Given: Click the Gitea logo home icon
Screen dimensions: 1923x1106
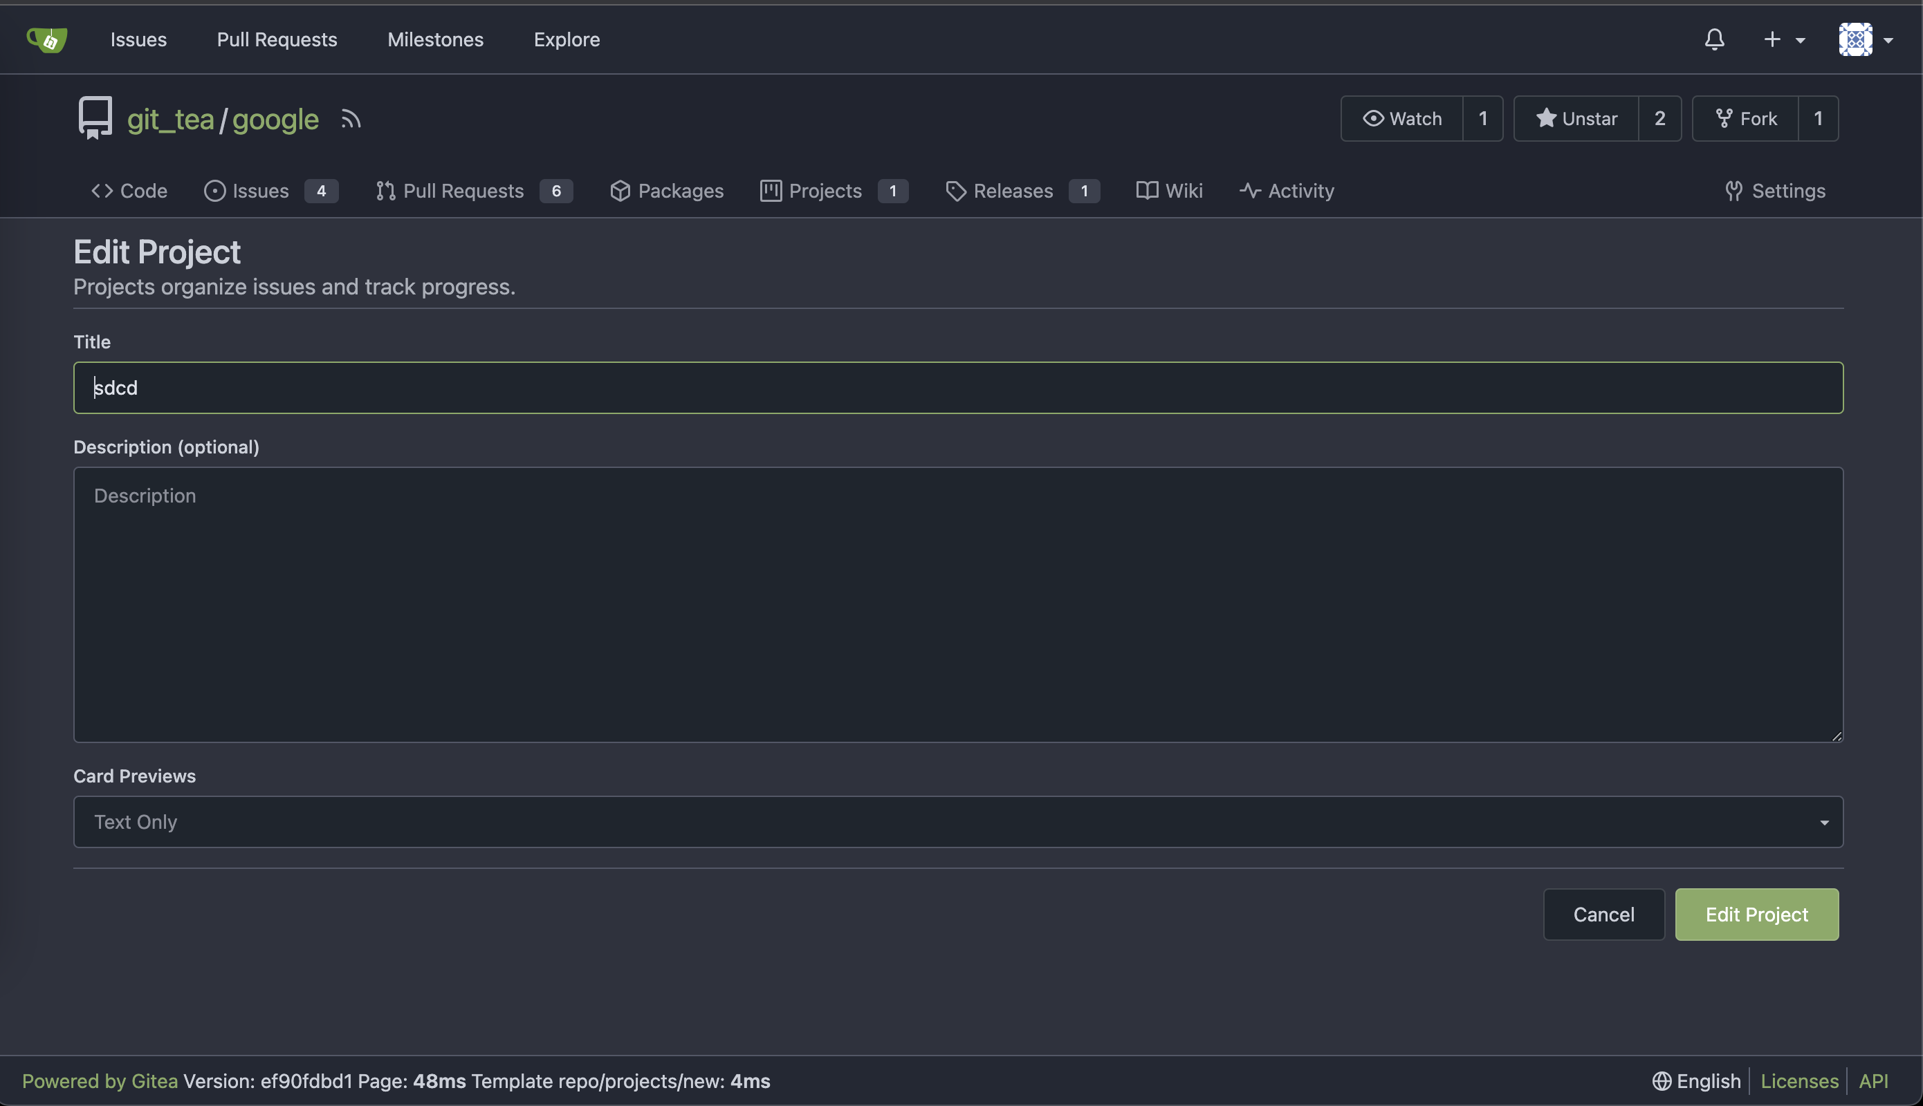Looking at the screenshot, I should pos(47,39).
